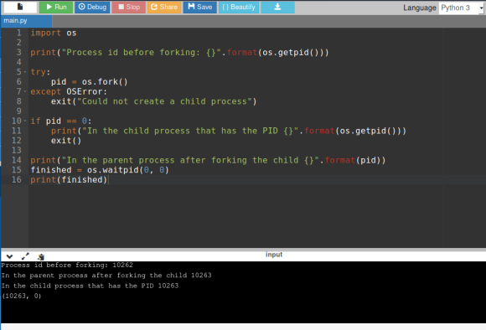Click the 'except OSError:' line
Image resolution: width=486 pixels, height=330 pixels.
[x=69, y=92]
